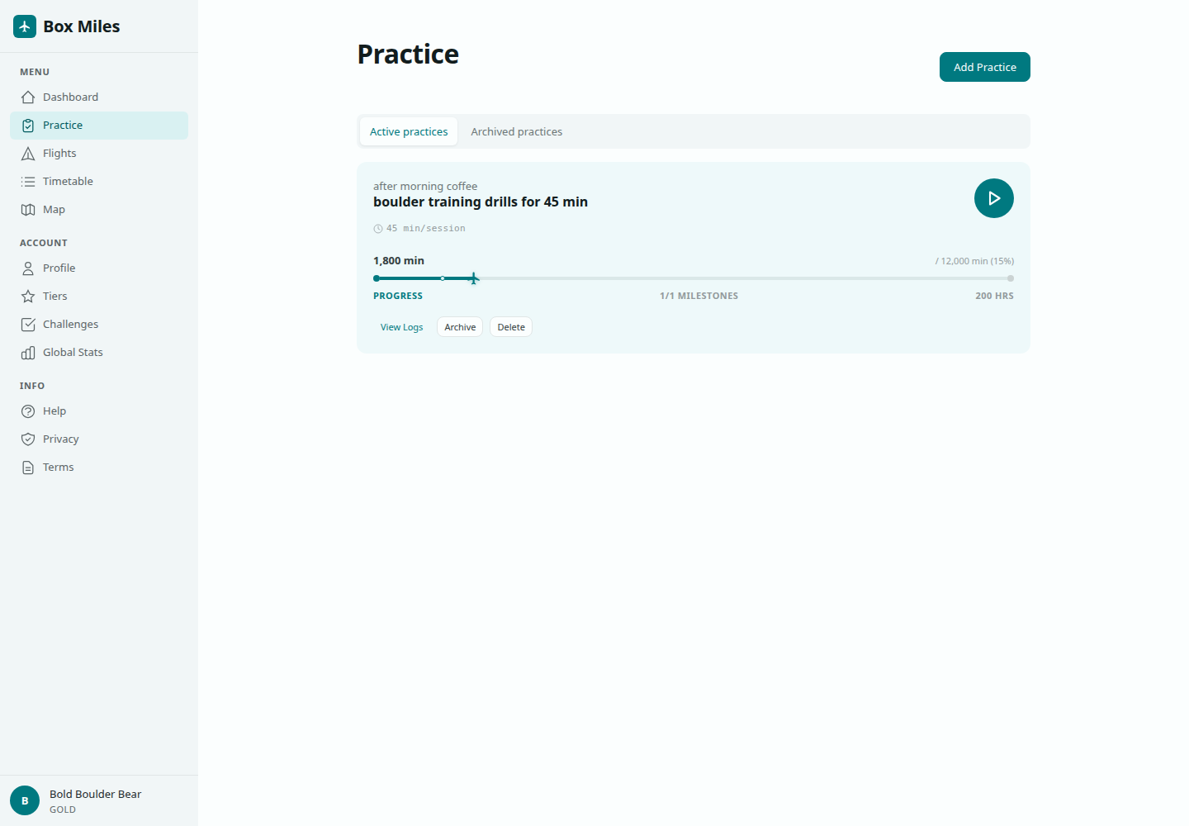
Task: Click the clock icon beside 45 min/session
Action: tap(378, 229)
